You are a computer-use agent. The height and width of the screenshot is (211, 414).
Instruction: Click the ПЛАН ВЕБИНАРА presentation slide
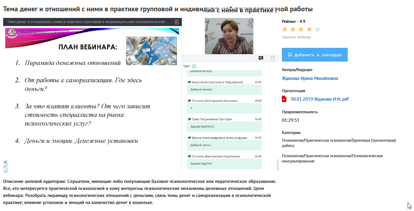pos(92,95)
